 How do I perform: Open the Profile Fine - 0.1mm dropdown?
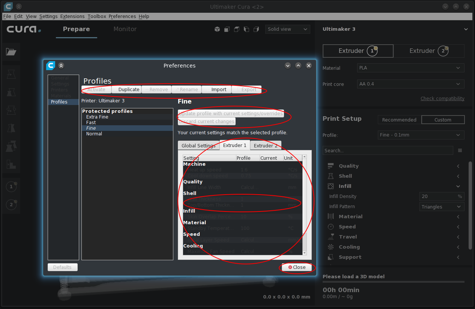421,135
